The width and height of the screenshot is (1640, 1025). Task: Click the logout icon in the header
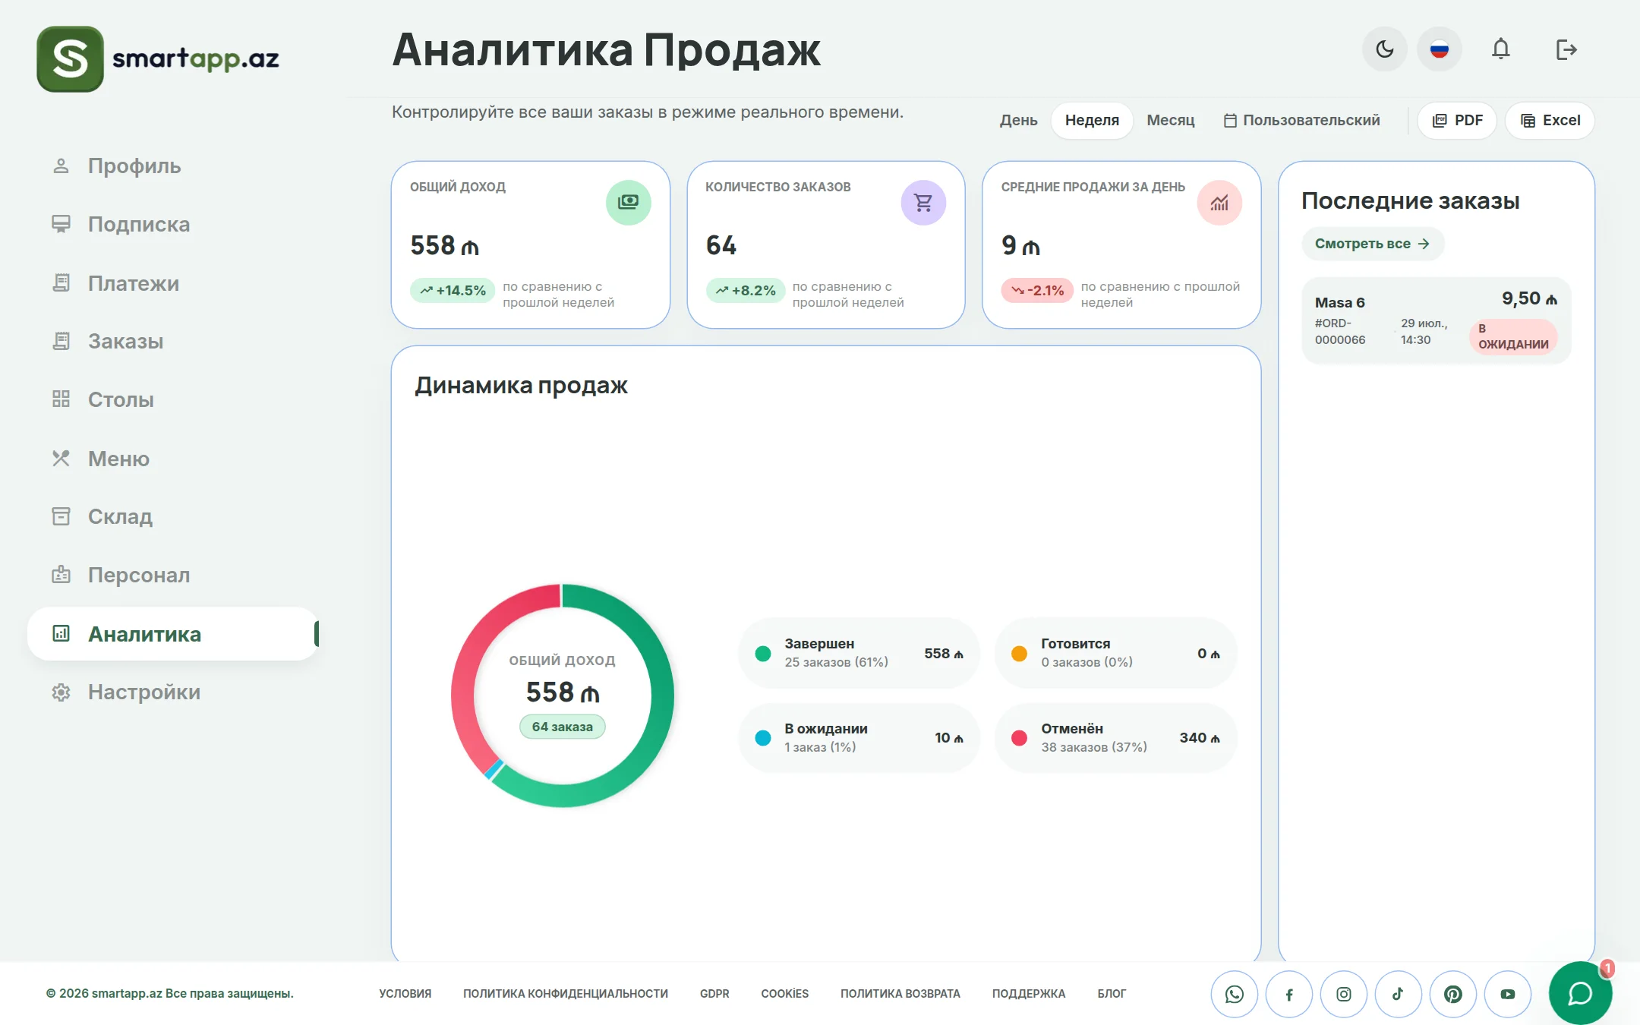point(1566,49)
